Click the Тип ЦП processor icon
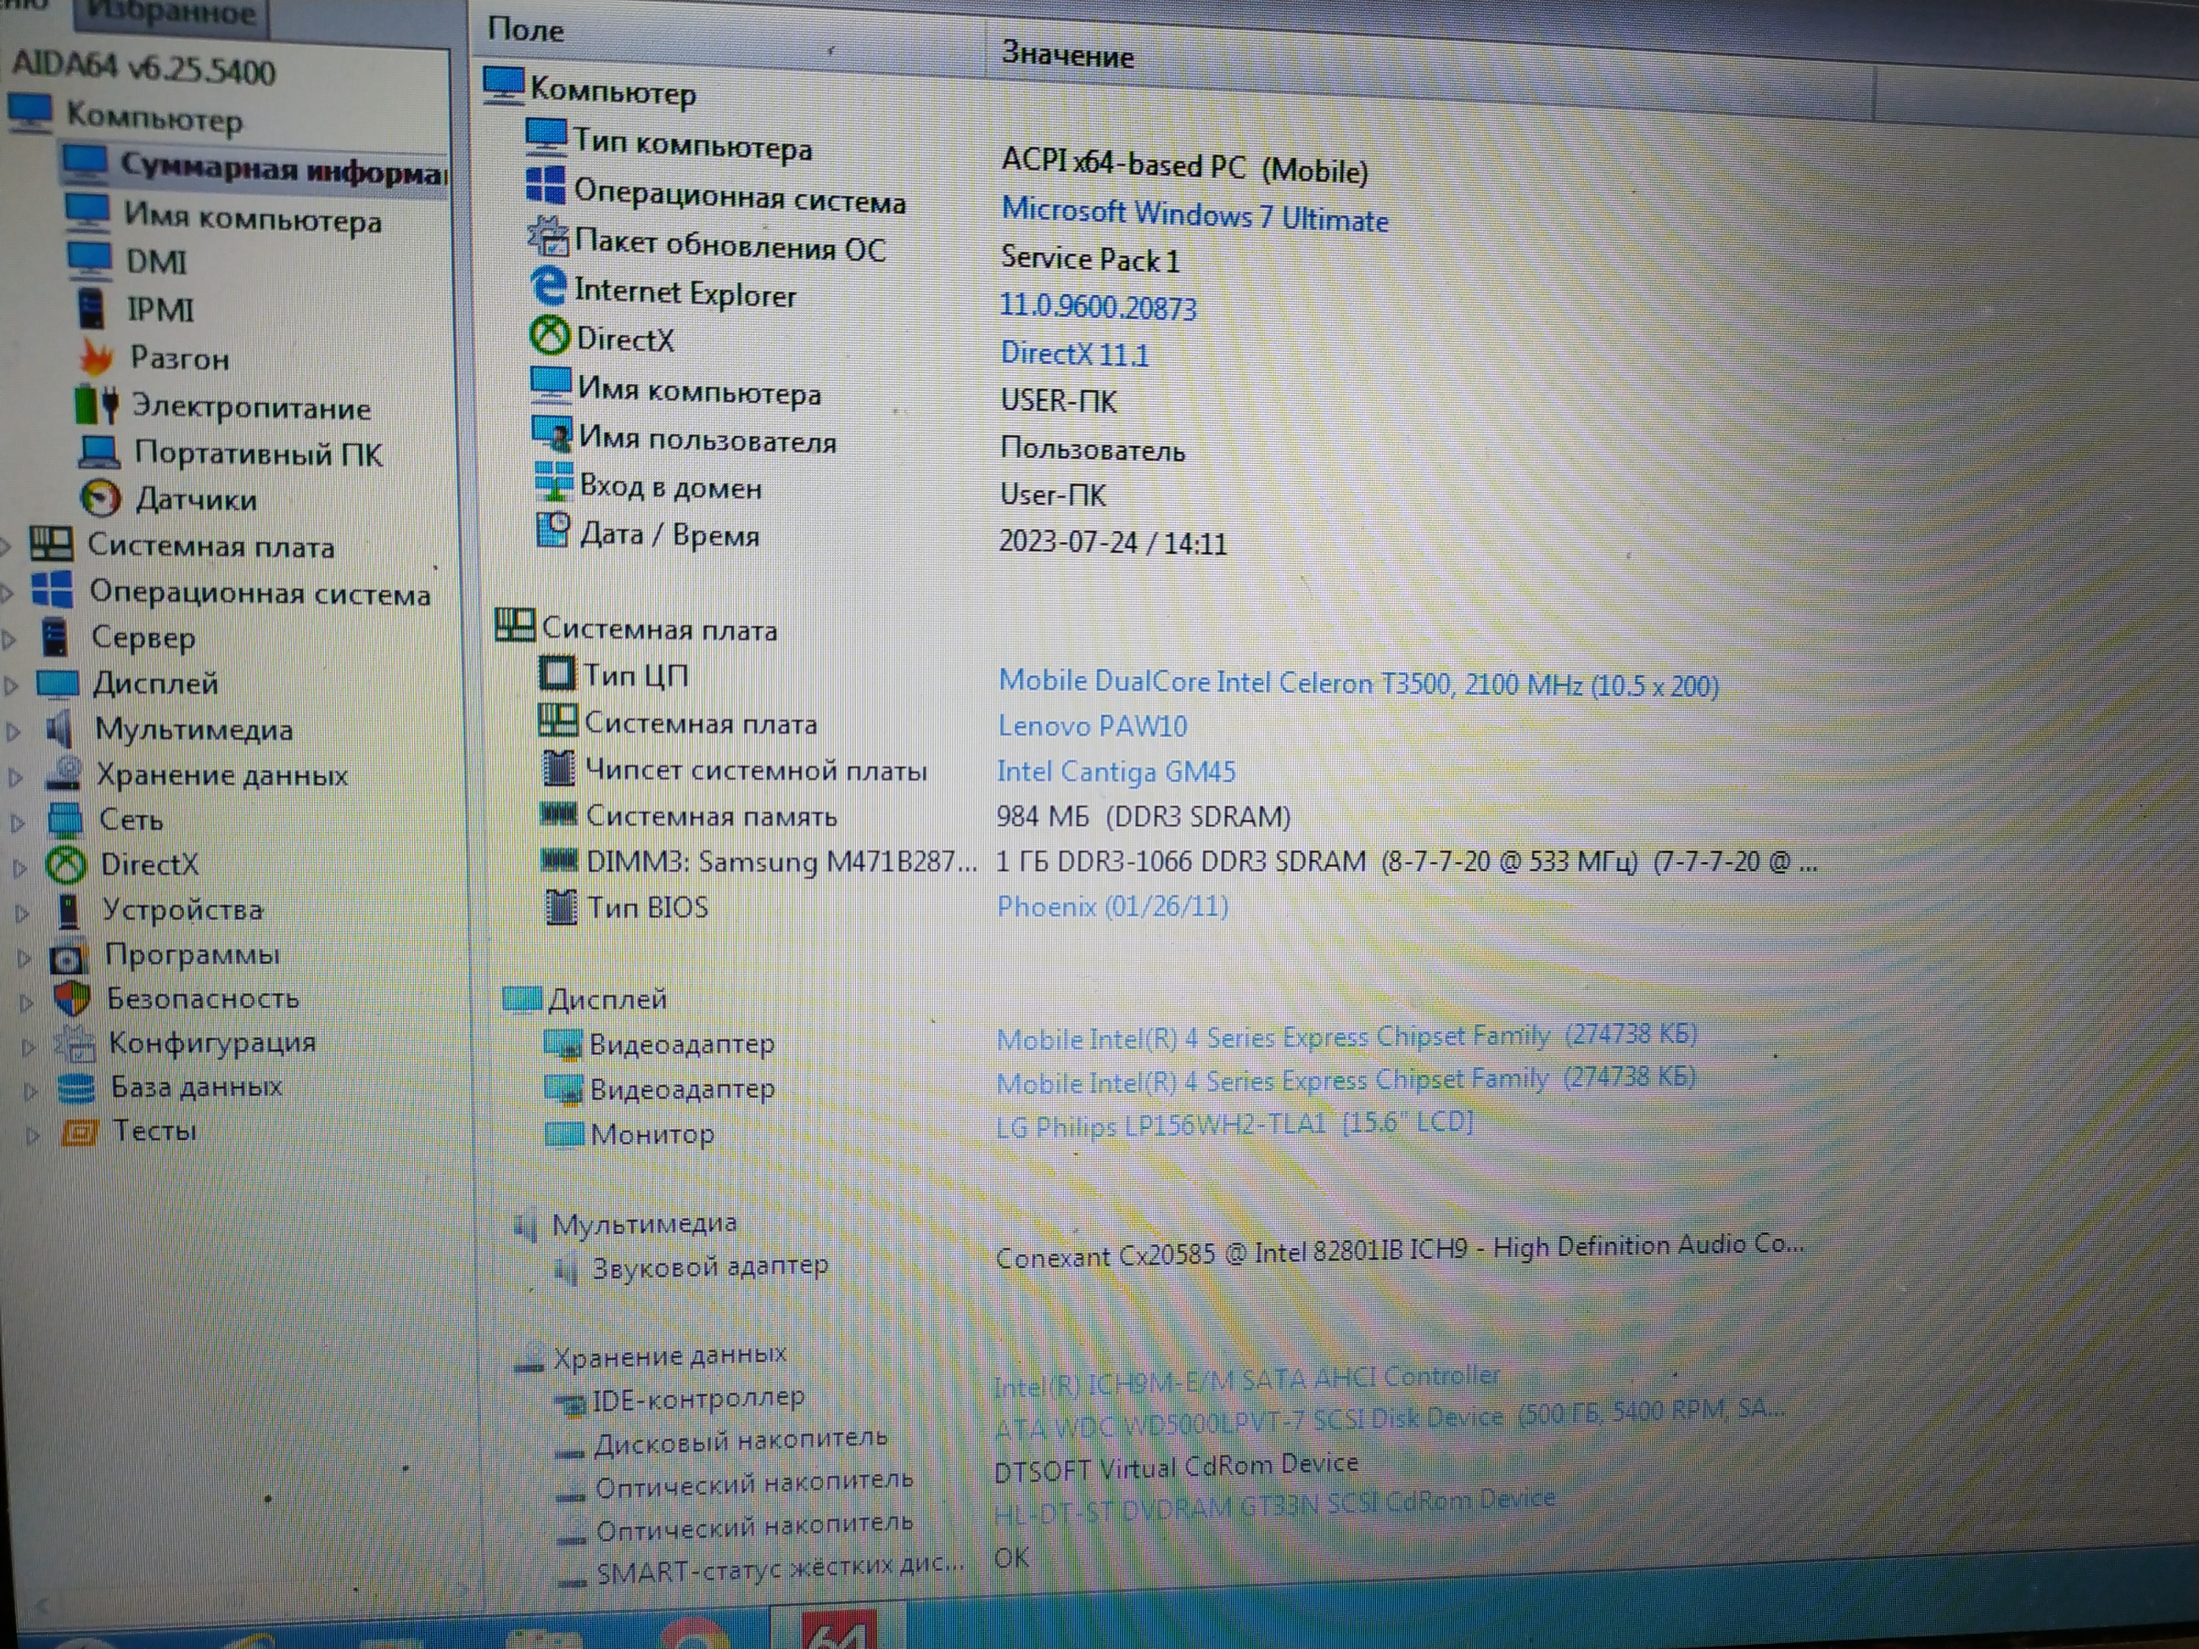This screenshot has height=1649, width=2199. (x=557, y=673)
